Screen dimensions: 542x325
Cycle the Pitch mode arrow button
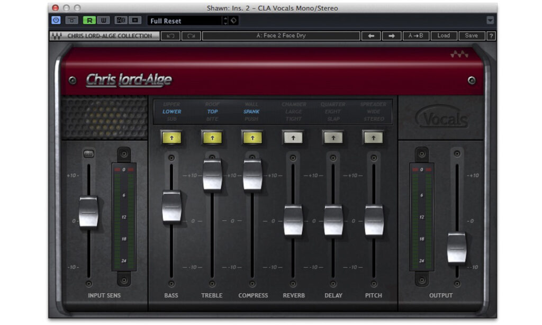pos(373,138)
